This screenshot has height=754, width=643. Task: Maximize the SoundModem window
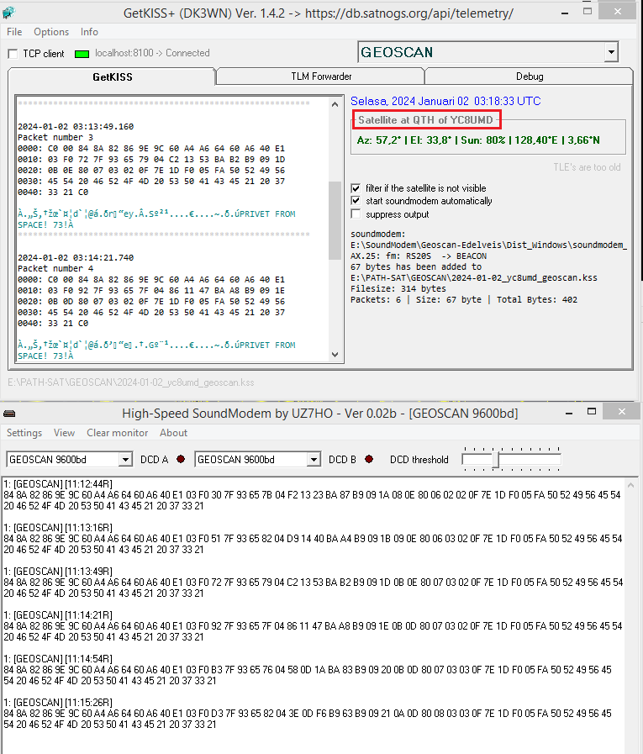click(x=592, y=412)
